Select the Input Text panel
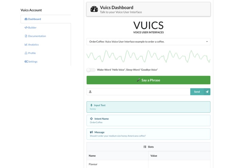The width and height of the screenshot is (236, 168). point(148,107)
